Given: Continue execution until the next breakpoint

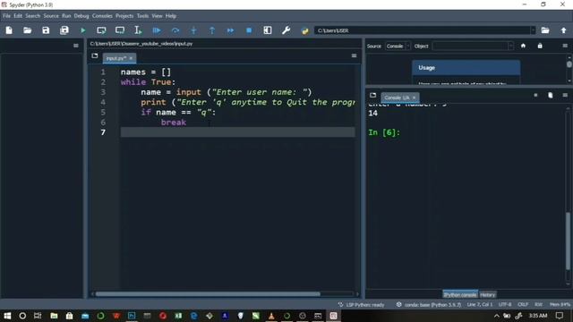Looking at the screenshot, I should coord(230,30).
